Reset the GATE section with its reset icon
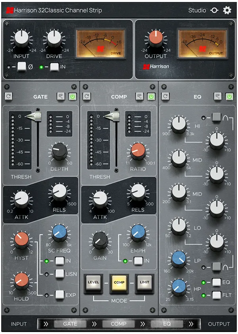 pos(8,96)
